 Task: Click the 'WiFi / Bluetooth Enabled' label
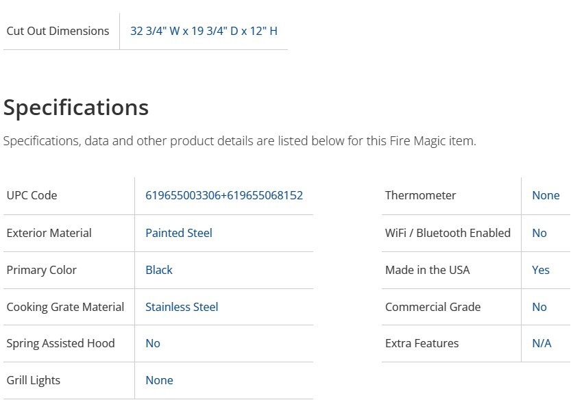point(448,233)
